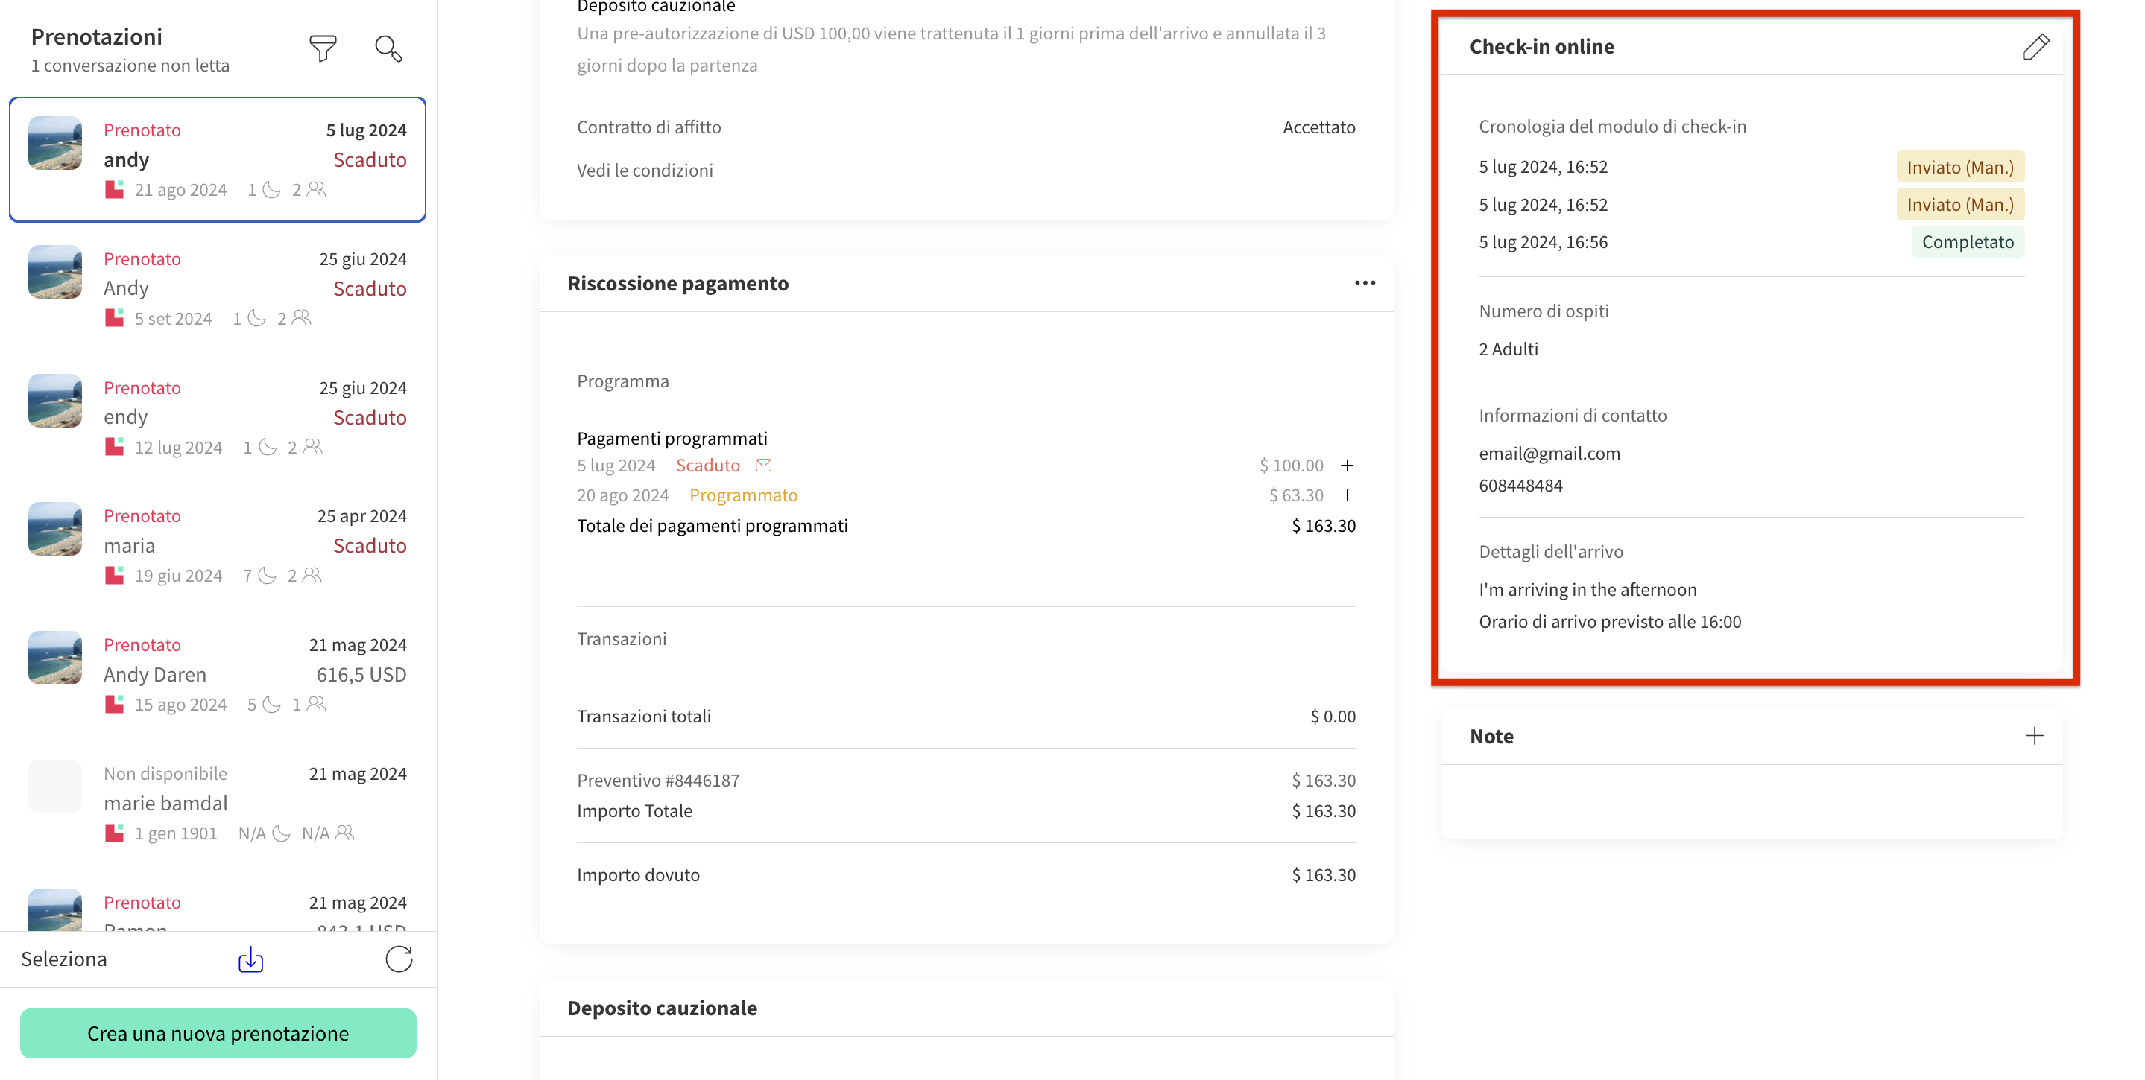This screenshot has height=1080, width=2145.
Task: Click Seleziona to select reservations
Action: click(64, 959)
